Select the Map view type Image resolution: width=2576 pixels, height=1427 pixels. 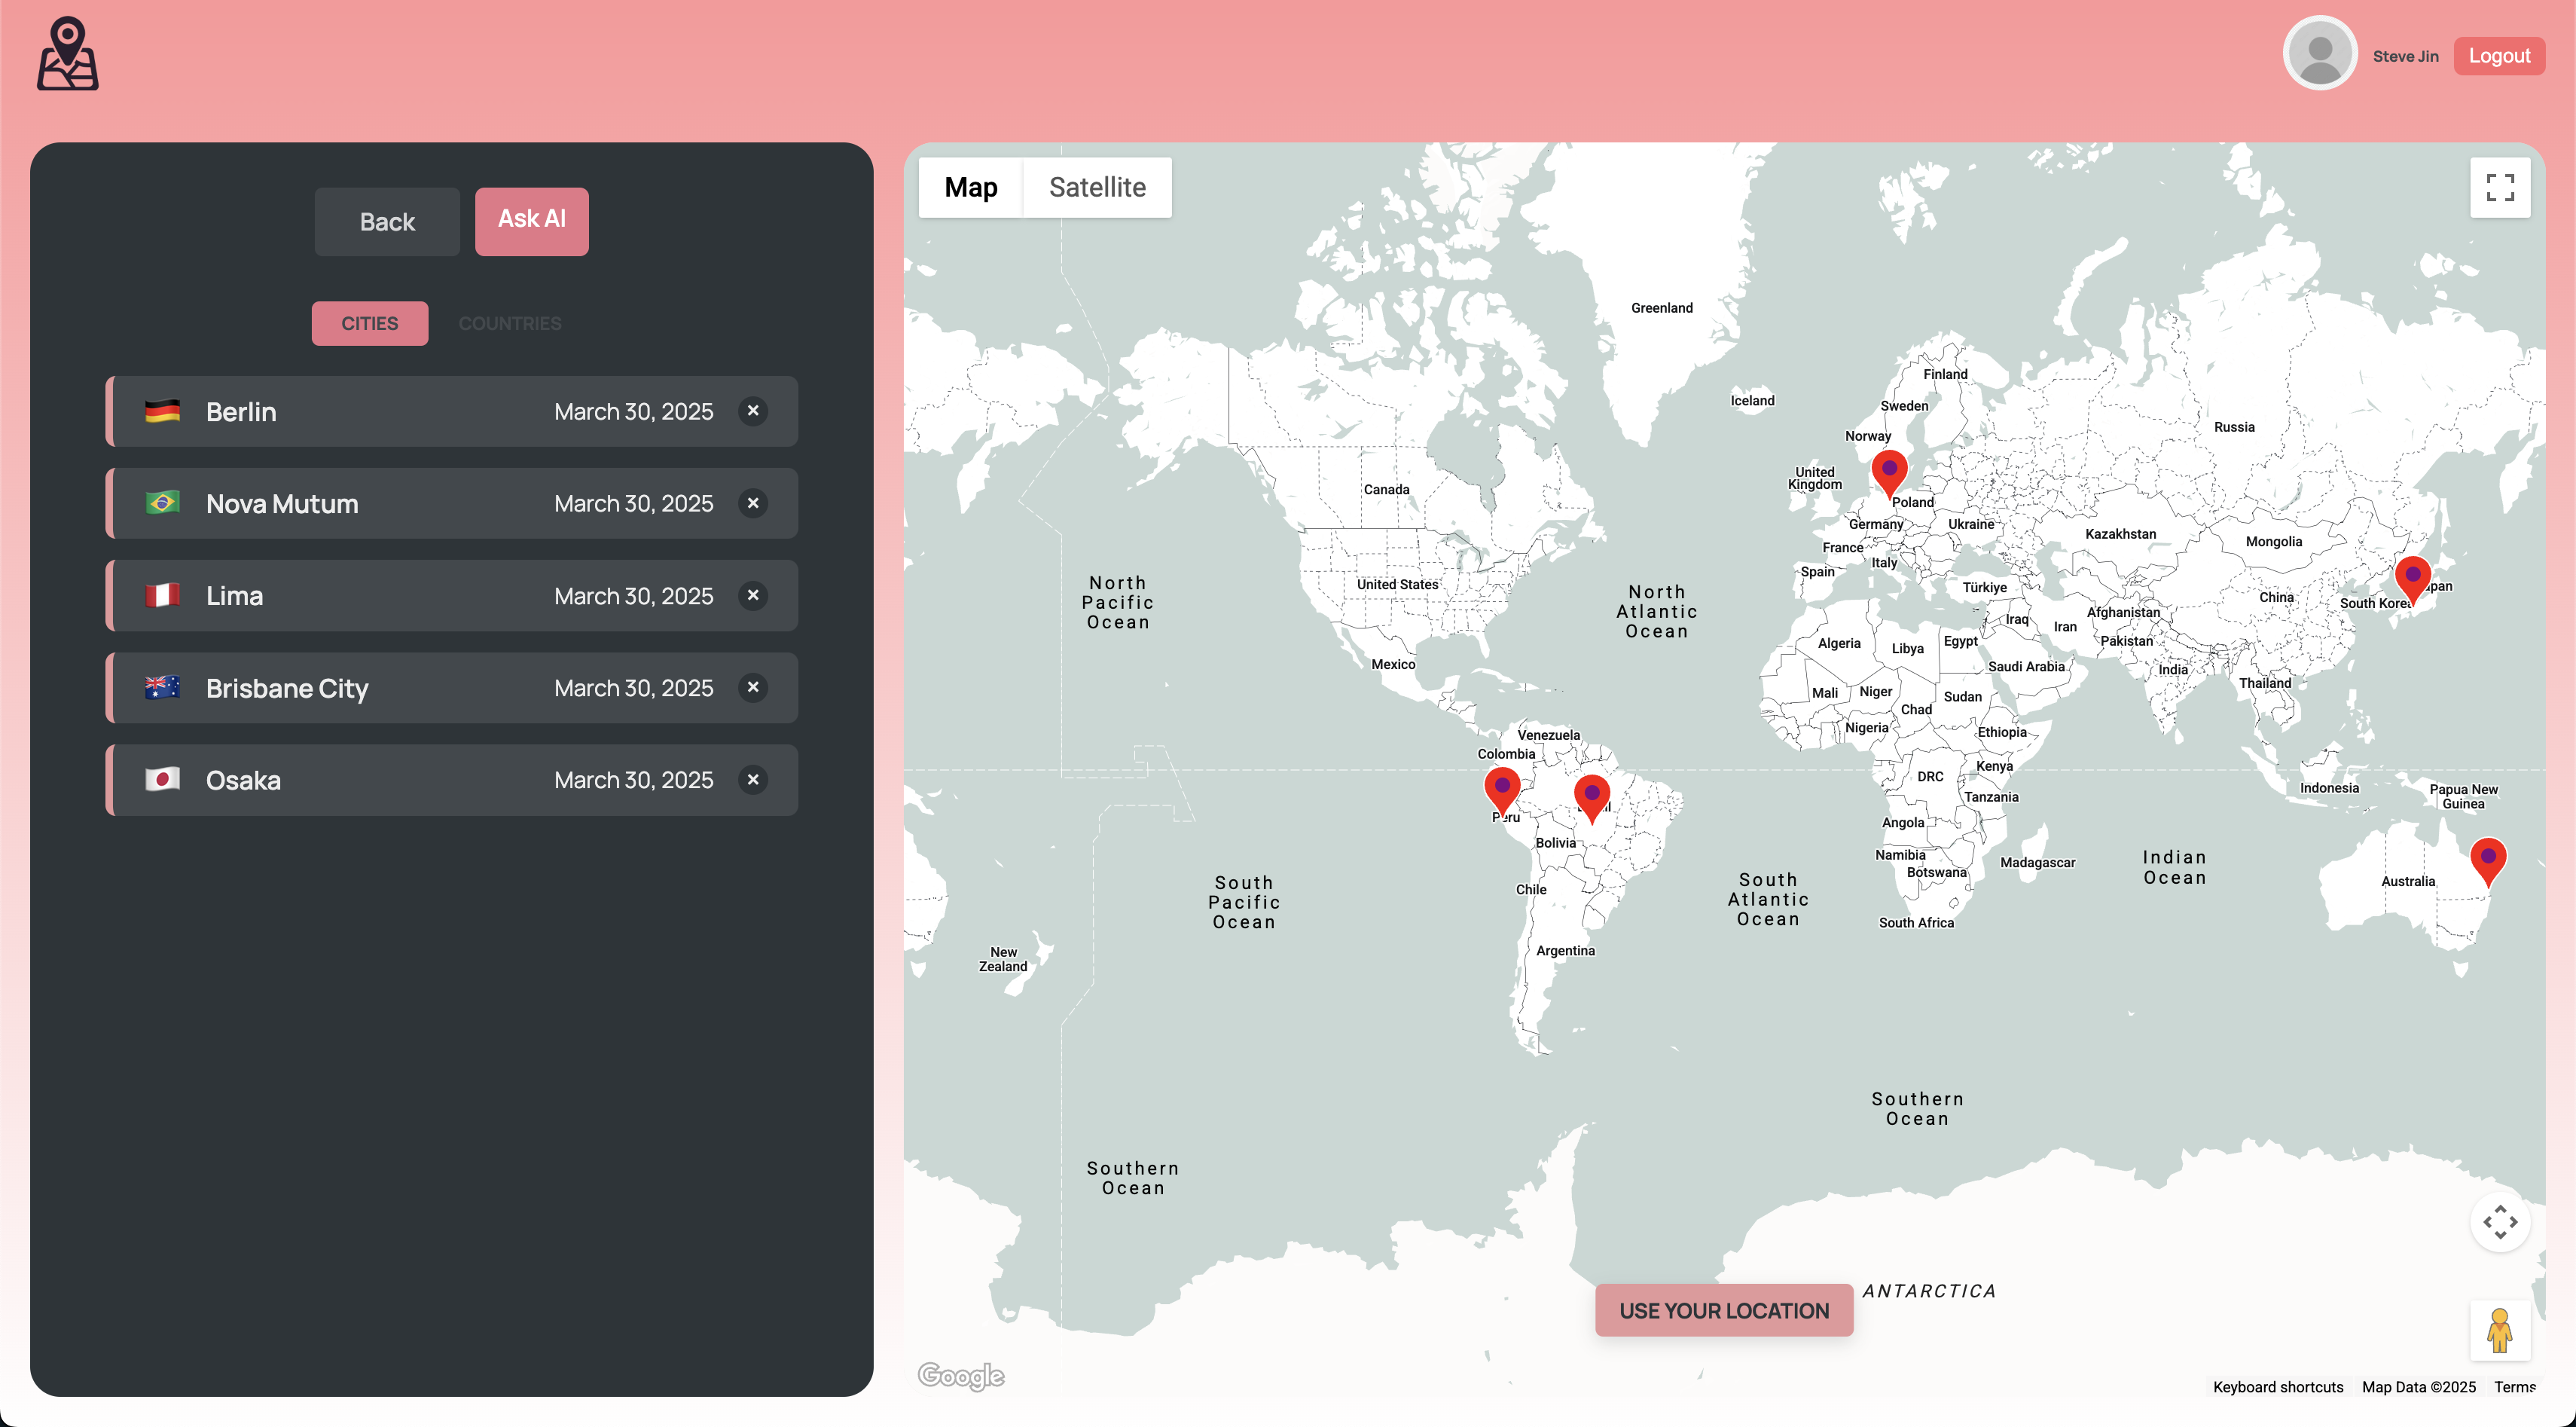[x=970, y=187]
